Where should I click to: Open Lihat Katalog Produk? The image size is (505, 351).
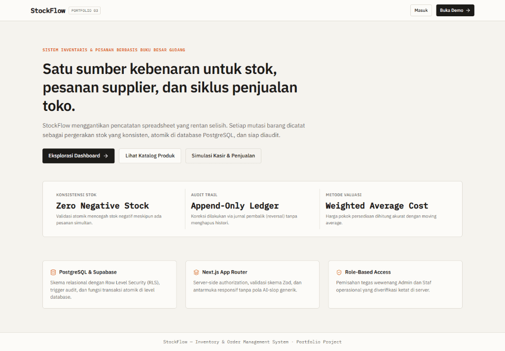150,156
